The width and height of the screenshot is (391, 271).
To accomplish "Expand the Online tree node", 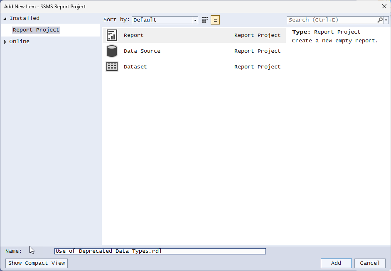I will coord(5,42).
